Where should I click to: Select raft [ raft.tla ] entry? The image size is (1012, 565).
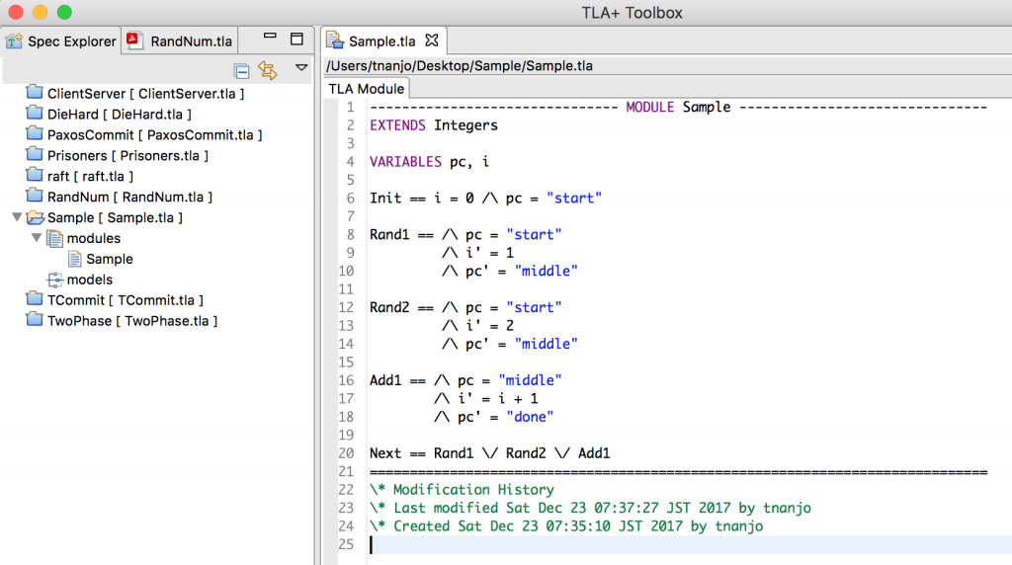(90, 176)
